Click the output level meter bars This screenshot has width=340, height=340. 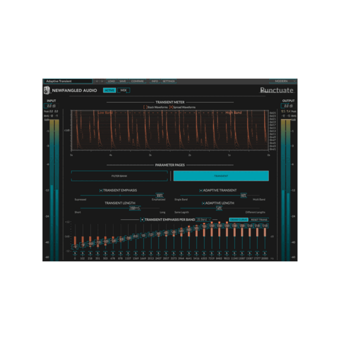[x=286, y=190]
